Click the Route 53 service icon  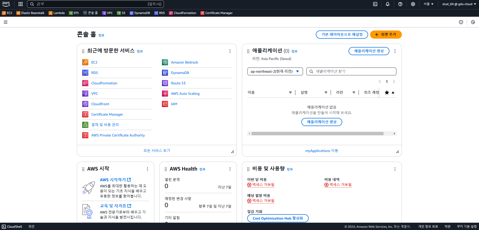165,83
